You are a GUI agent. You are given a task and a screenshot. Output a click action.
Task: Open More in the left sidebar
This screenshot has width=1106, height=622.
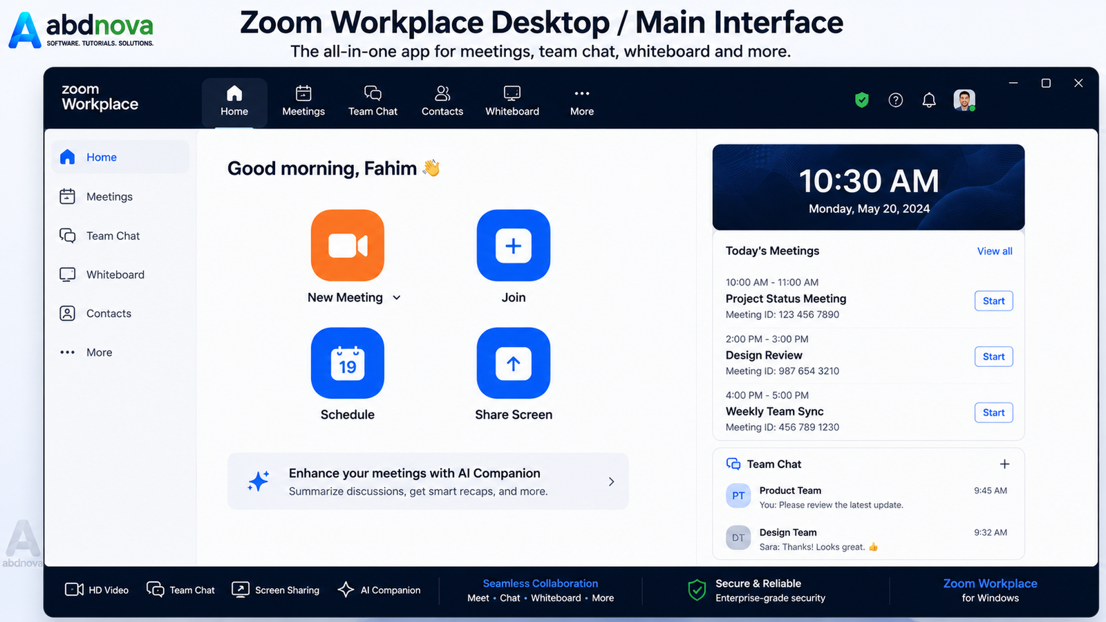(120, 352)
